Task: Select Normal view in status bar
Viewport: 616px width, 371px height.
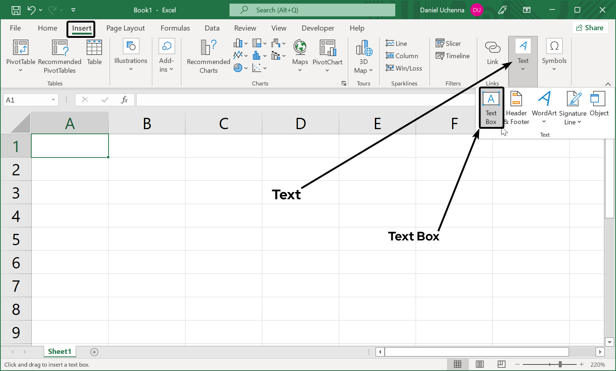Action: pyautogui.click(x=458, y=364)
